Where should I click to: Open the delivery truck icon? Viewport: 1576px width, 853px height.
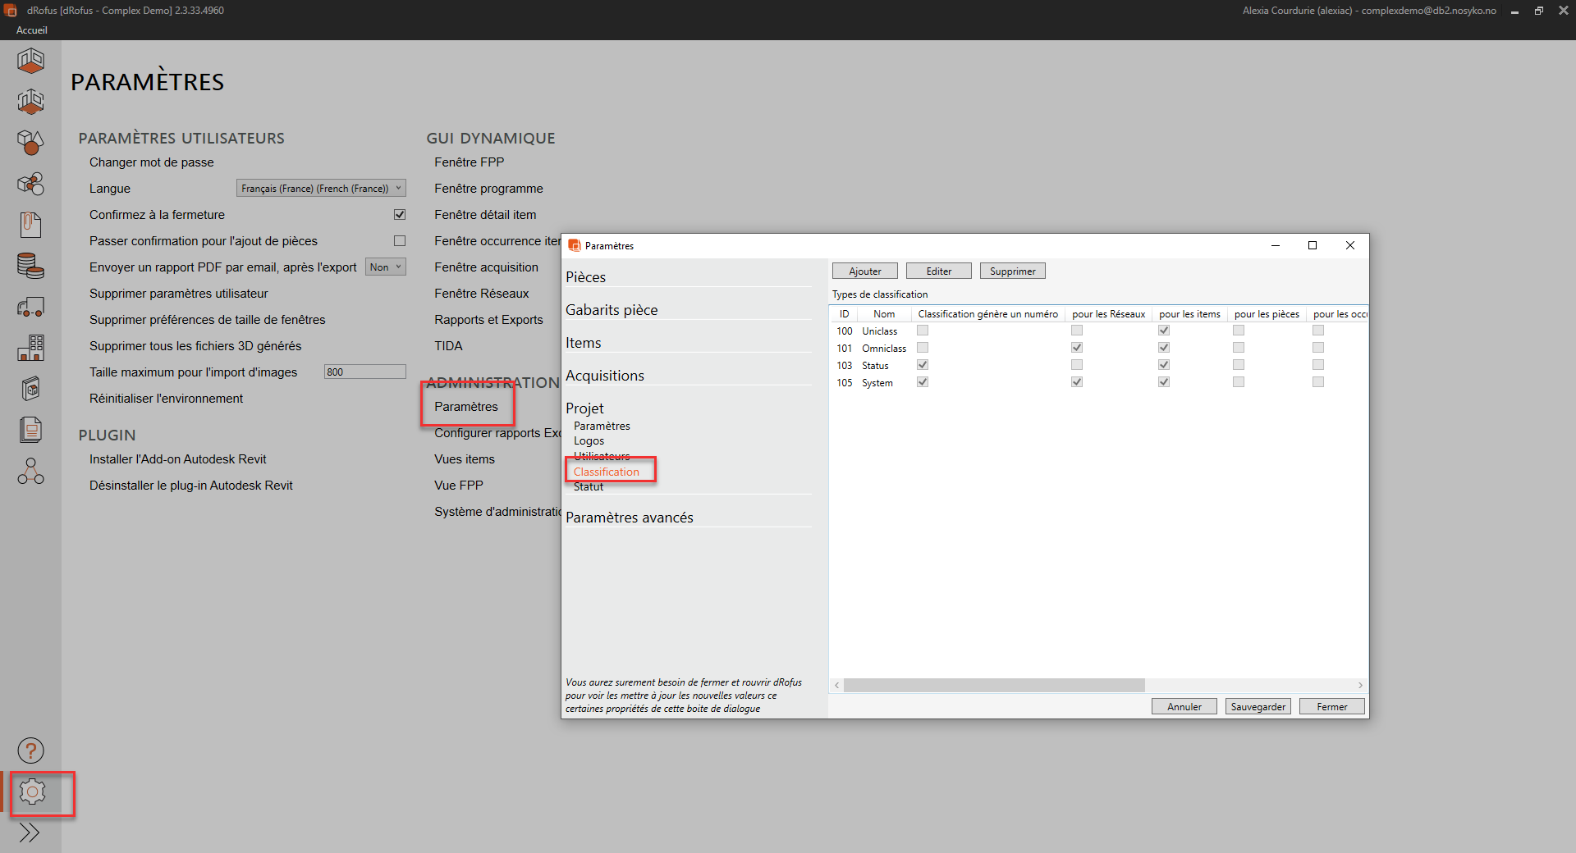[x=30, y=307]
